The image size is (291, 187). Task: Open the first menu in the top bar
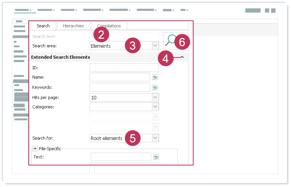[23, 10]
